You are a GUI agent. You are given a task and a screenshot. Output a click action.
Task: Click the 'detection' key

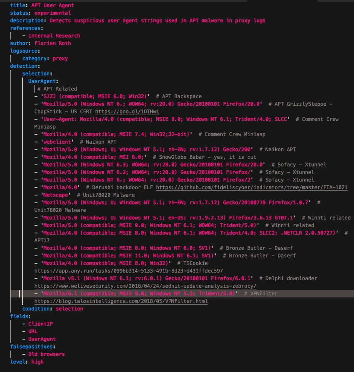24,66
